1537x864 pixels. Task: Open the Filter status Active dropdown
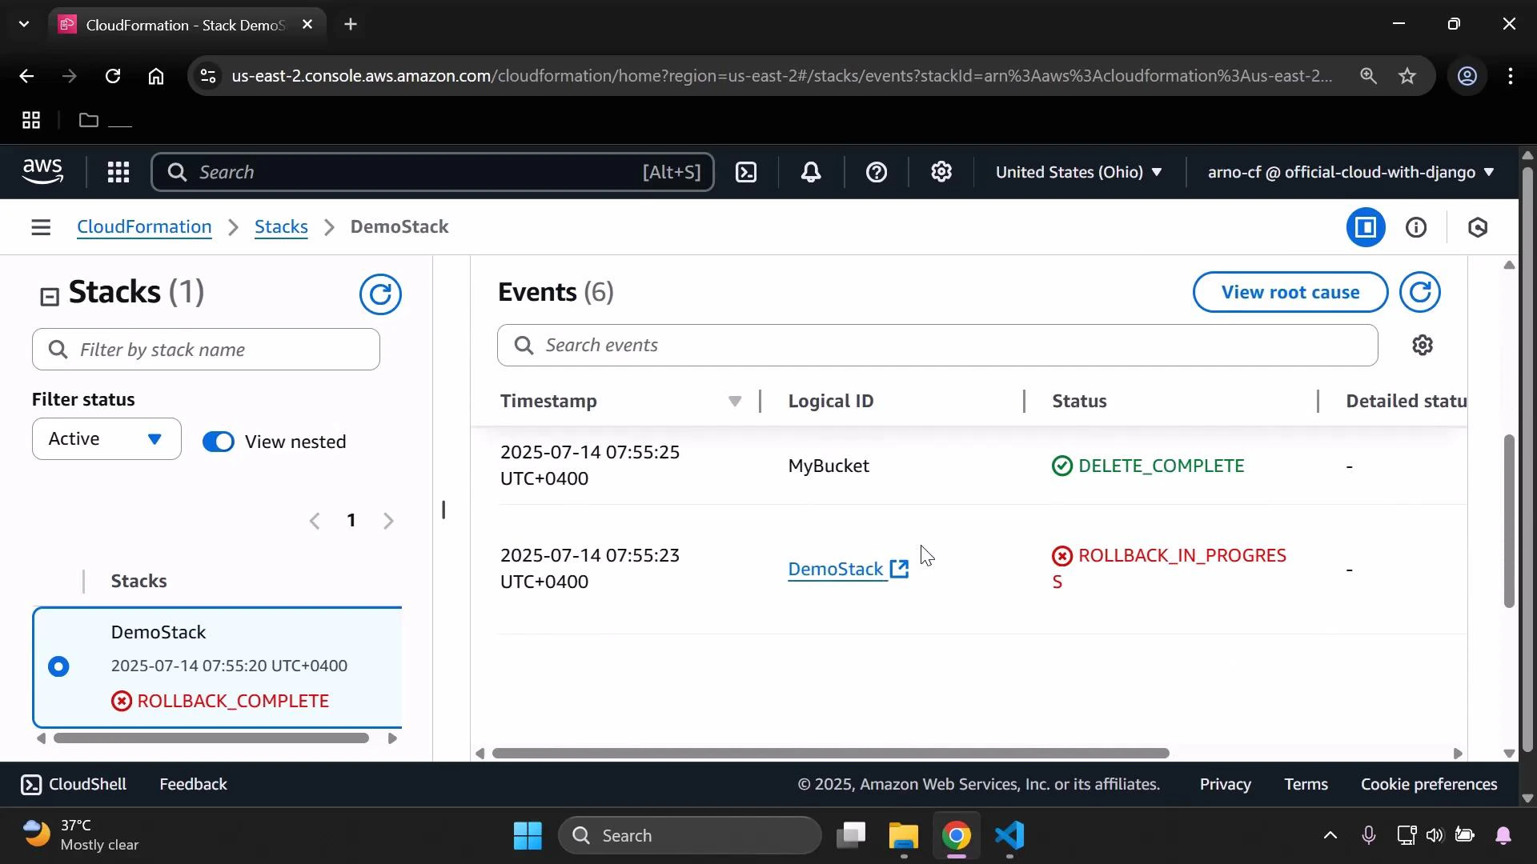point(106,438)
